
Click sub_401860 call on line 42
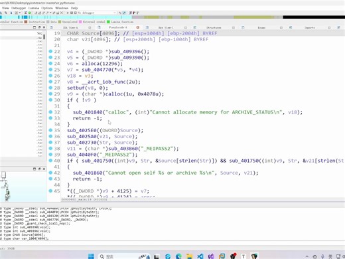tap(88, 173)
